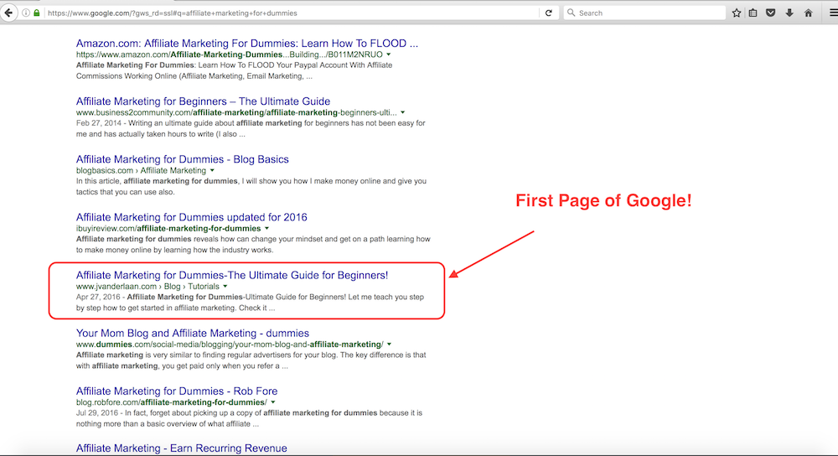
Task: Bookmark this page with the star icon
Action: pyautogui.click(x=737, y=13)
